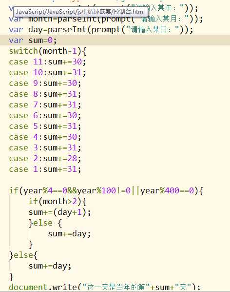The image size is (230, 292).
Task: Click the line 'case 4:sum+=30;'
Action: coord(45,137)
